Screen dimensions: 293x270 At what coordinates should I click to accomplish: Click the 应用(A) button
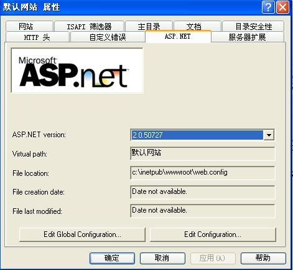point(213,258)
